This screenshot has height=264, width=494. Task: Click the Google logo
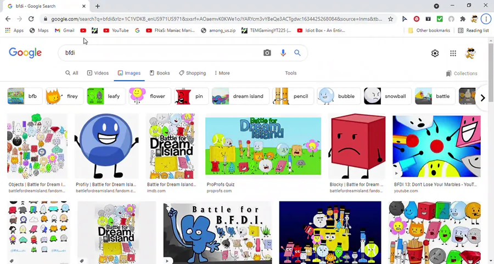[x=25, y=53]
